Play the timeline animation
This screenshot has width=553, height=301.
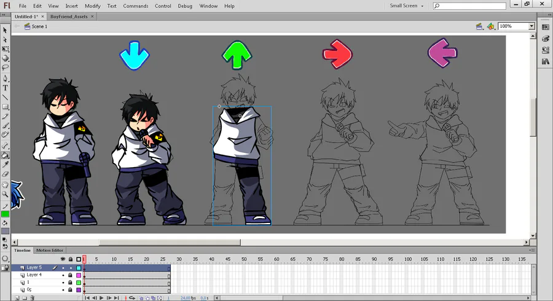[x=101, y=298]
